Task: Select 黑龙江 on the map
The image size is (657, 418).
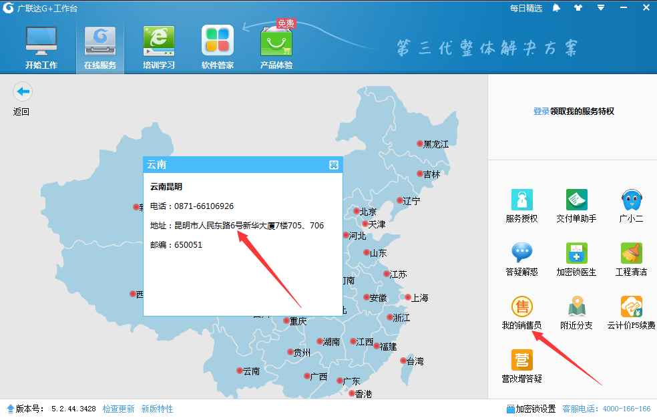Action: coord(433,144)
